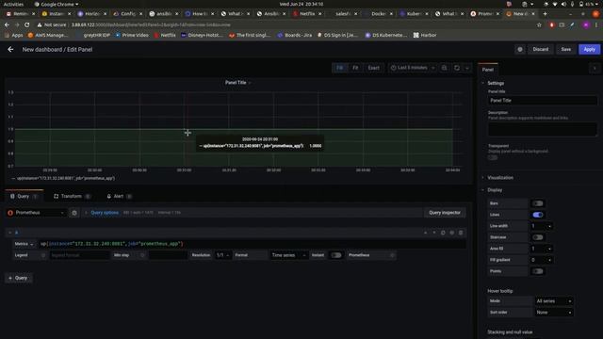
Task: Add a new query with + Query
Action: [x=18, y=278]
